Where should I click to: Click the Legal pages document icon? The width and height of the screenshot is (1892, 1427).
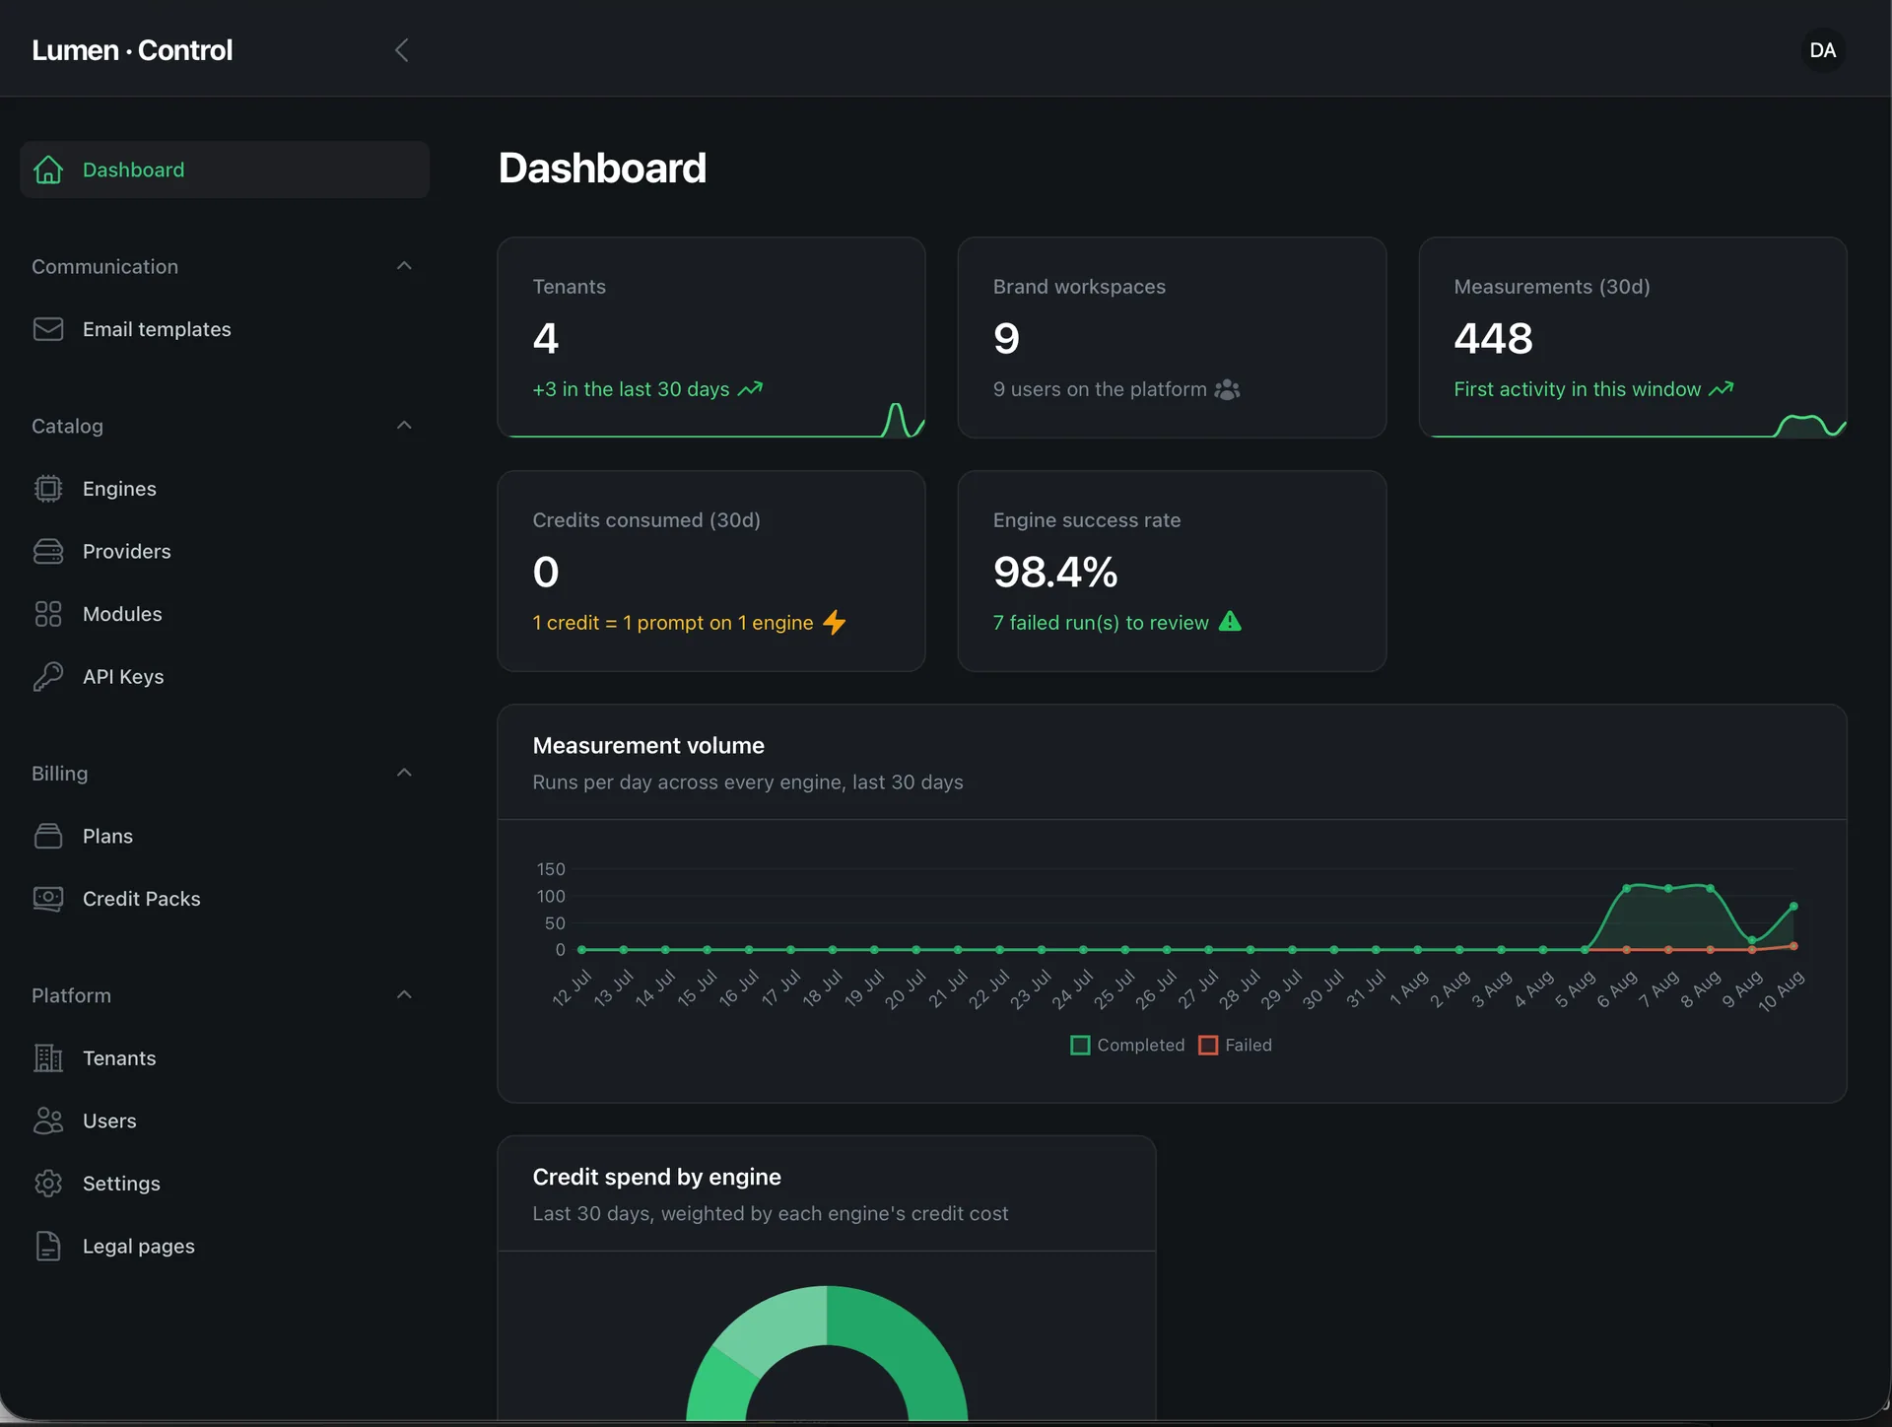coord(48,1246)
